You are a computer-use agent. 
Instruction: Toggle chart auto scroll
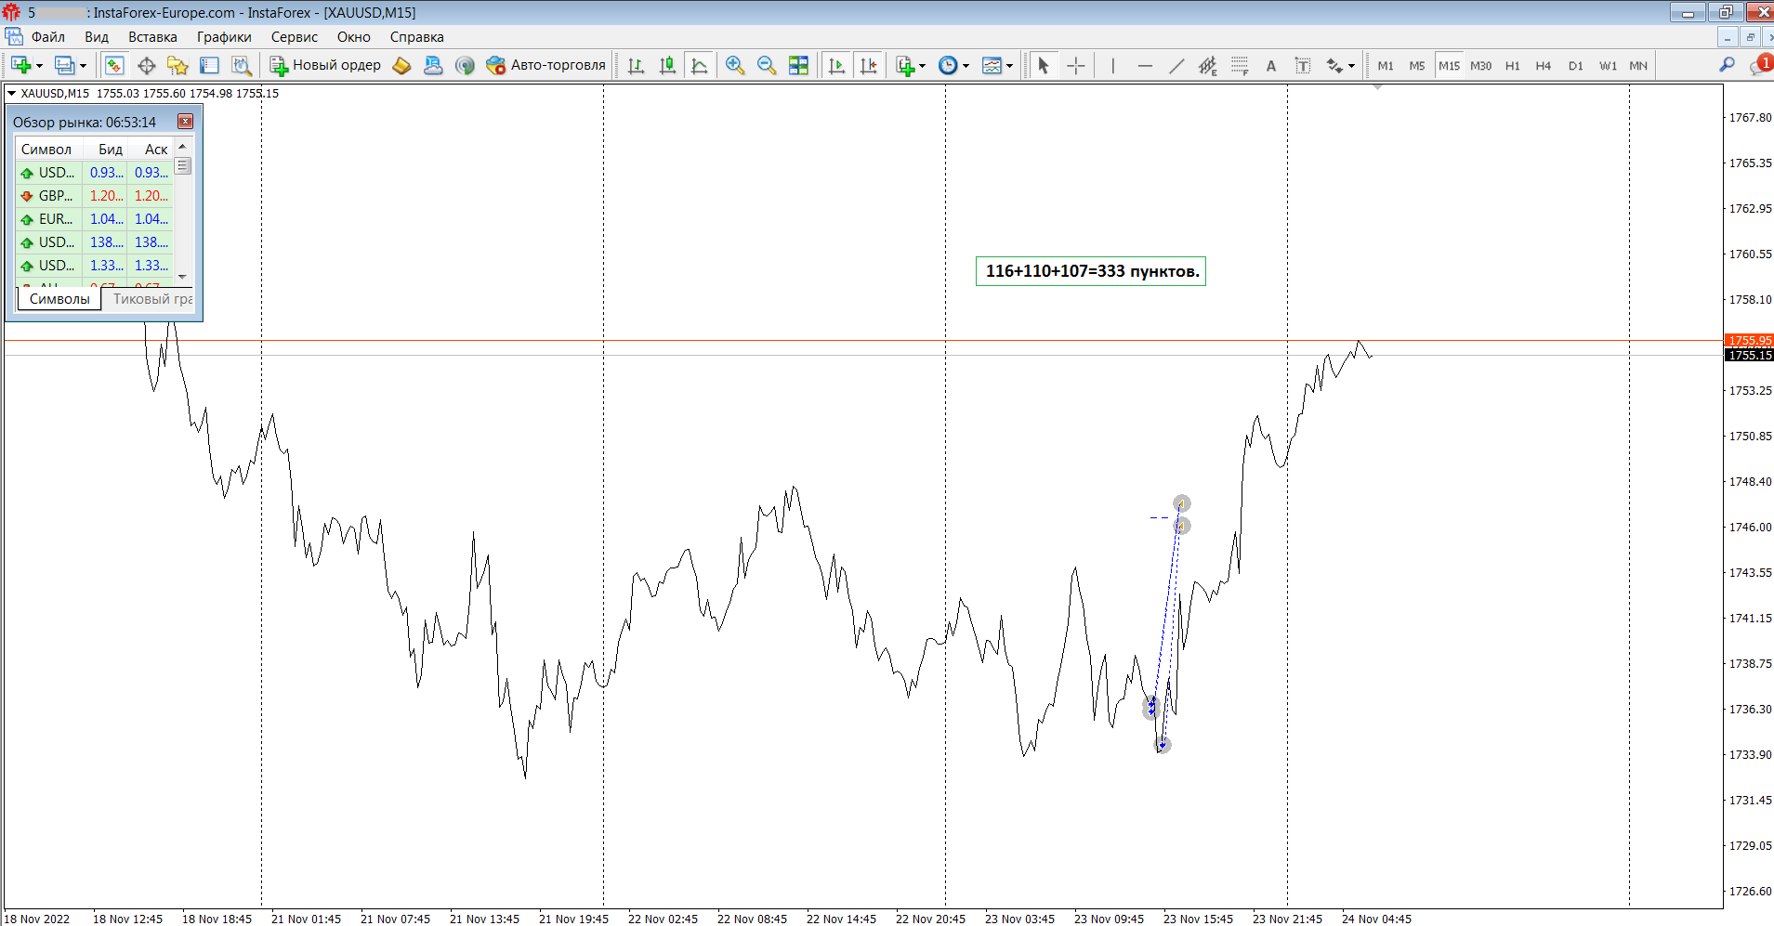tap(836, 65)
